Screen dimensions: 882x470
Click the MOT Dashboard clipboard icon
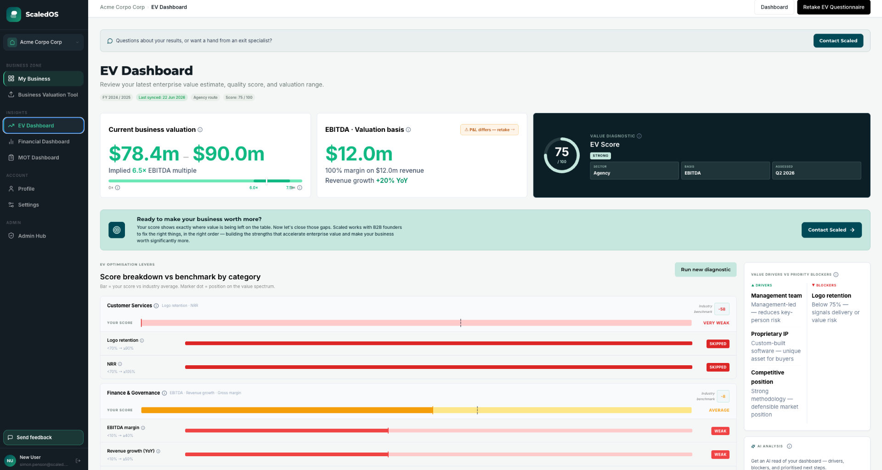[x=11, y=158]
